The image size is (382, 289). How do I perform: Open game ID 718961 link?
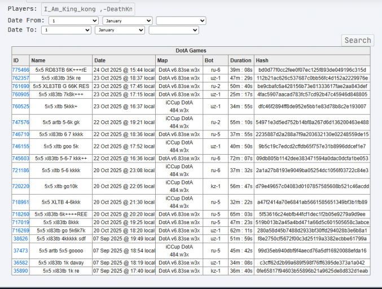tap(20, 202)
